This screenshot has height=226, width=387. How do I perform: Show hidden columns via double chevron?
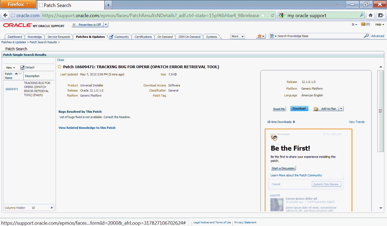click(x=52, y=208)
